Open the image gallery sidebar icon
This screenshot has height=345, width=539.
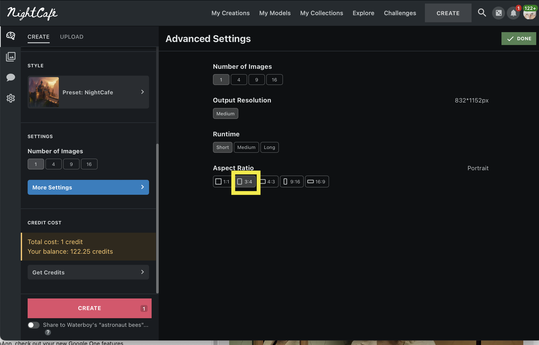11,57
